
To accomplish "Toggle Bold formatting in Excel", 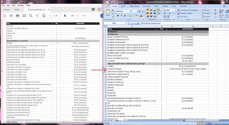I will 118,15.
